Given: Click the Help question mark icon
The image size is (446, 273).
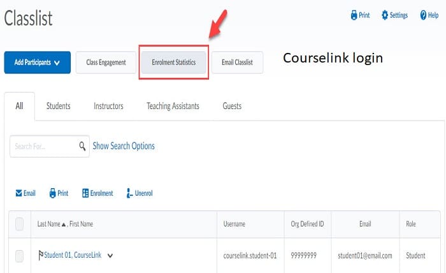Looking at the screenshot, I should (x=423, y=15).
